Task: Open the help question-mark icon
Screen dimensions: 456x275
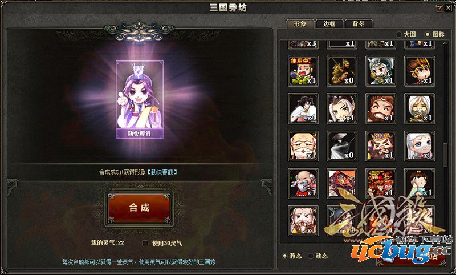Action: [x=439, y=8]
